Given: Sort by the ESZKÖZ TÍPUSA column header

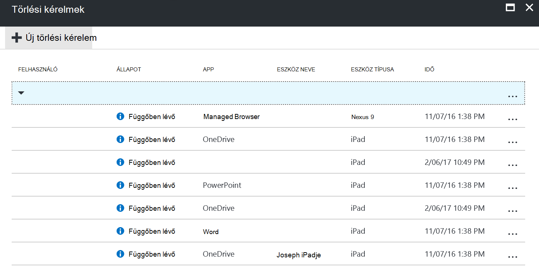Looking at the screenshot, I should point(372,69).
